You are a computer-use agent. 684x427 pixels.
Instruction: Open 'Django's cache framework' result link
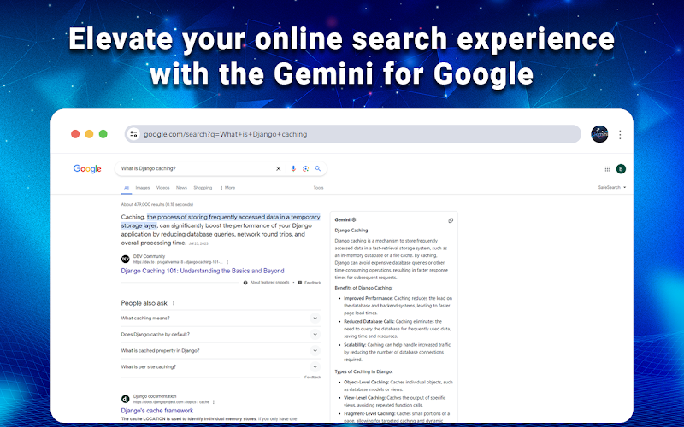pos(157,411)
